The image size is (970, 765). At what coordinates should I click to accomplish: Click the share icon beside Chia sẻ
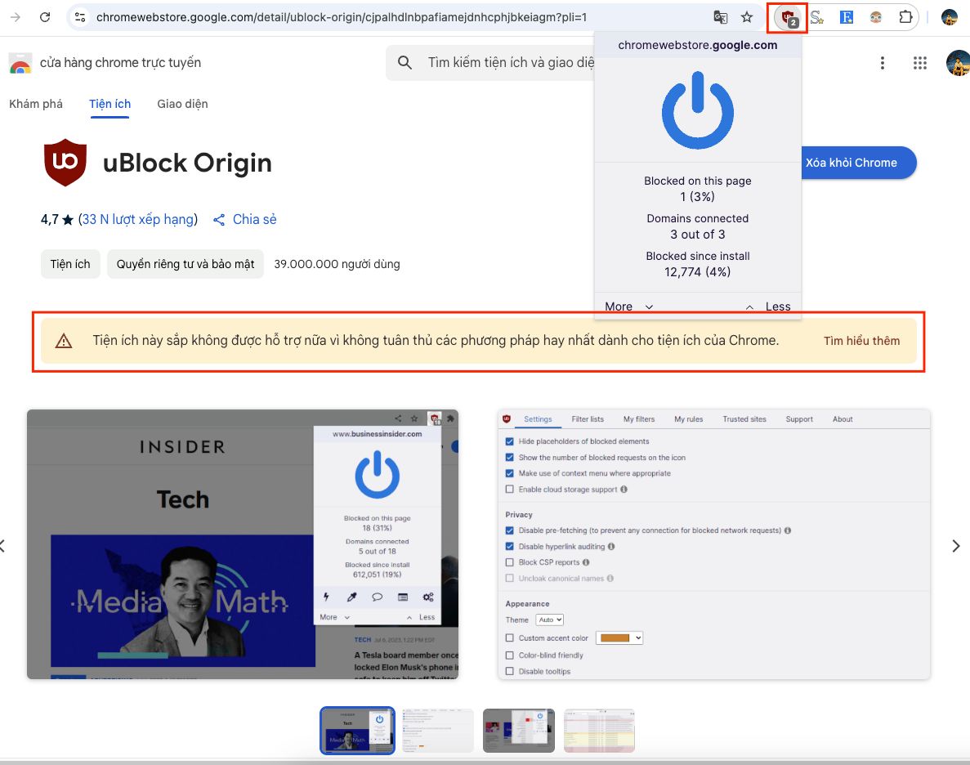pos(219,220)
